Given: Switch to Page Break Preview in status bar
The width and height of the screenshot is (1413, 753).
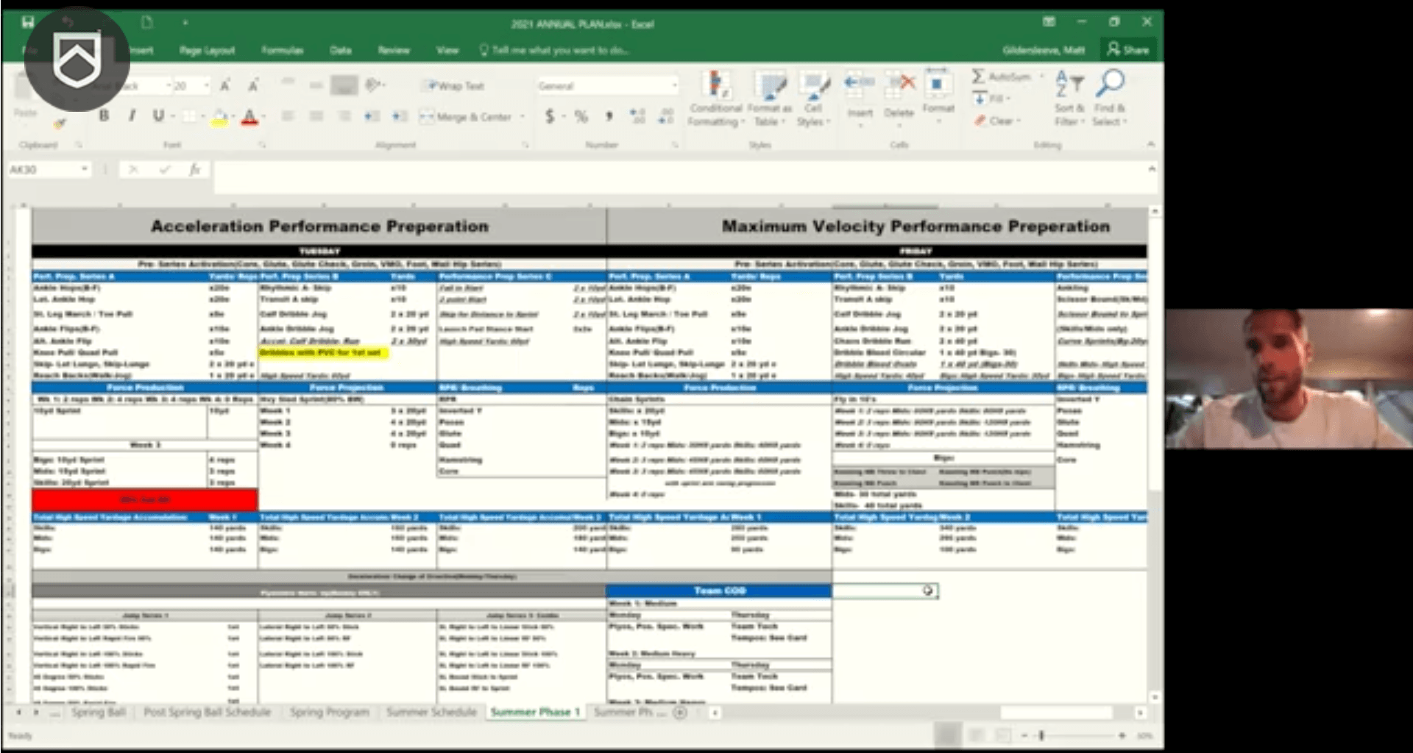Looking at the screenshot, I should pyautogui.click(x=1002, y=735).
